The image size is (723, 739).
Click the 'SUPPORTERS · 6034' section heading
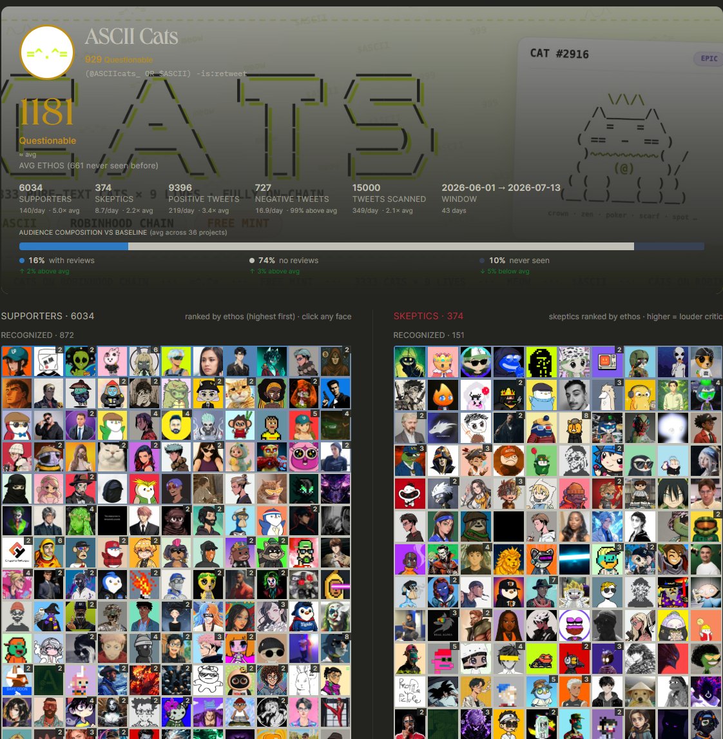48,316
